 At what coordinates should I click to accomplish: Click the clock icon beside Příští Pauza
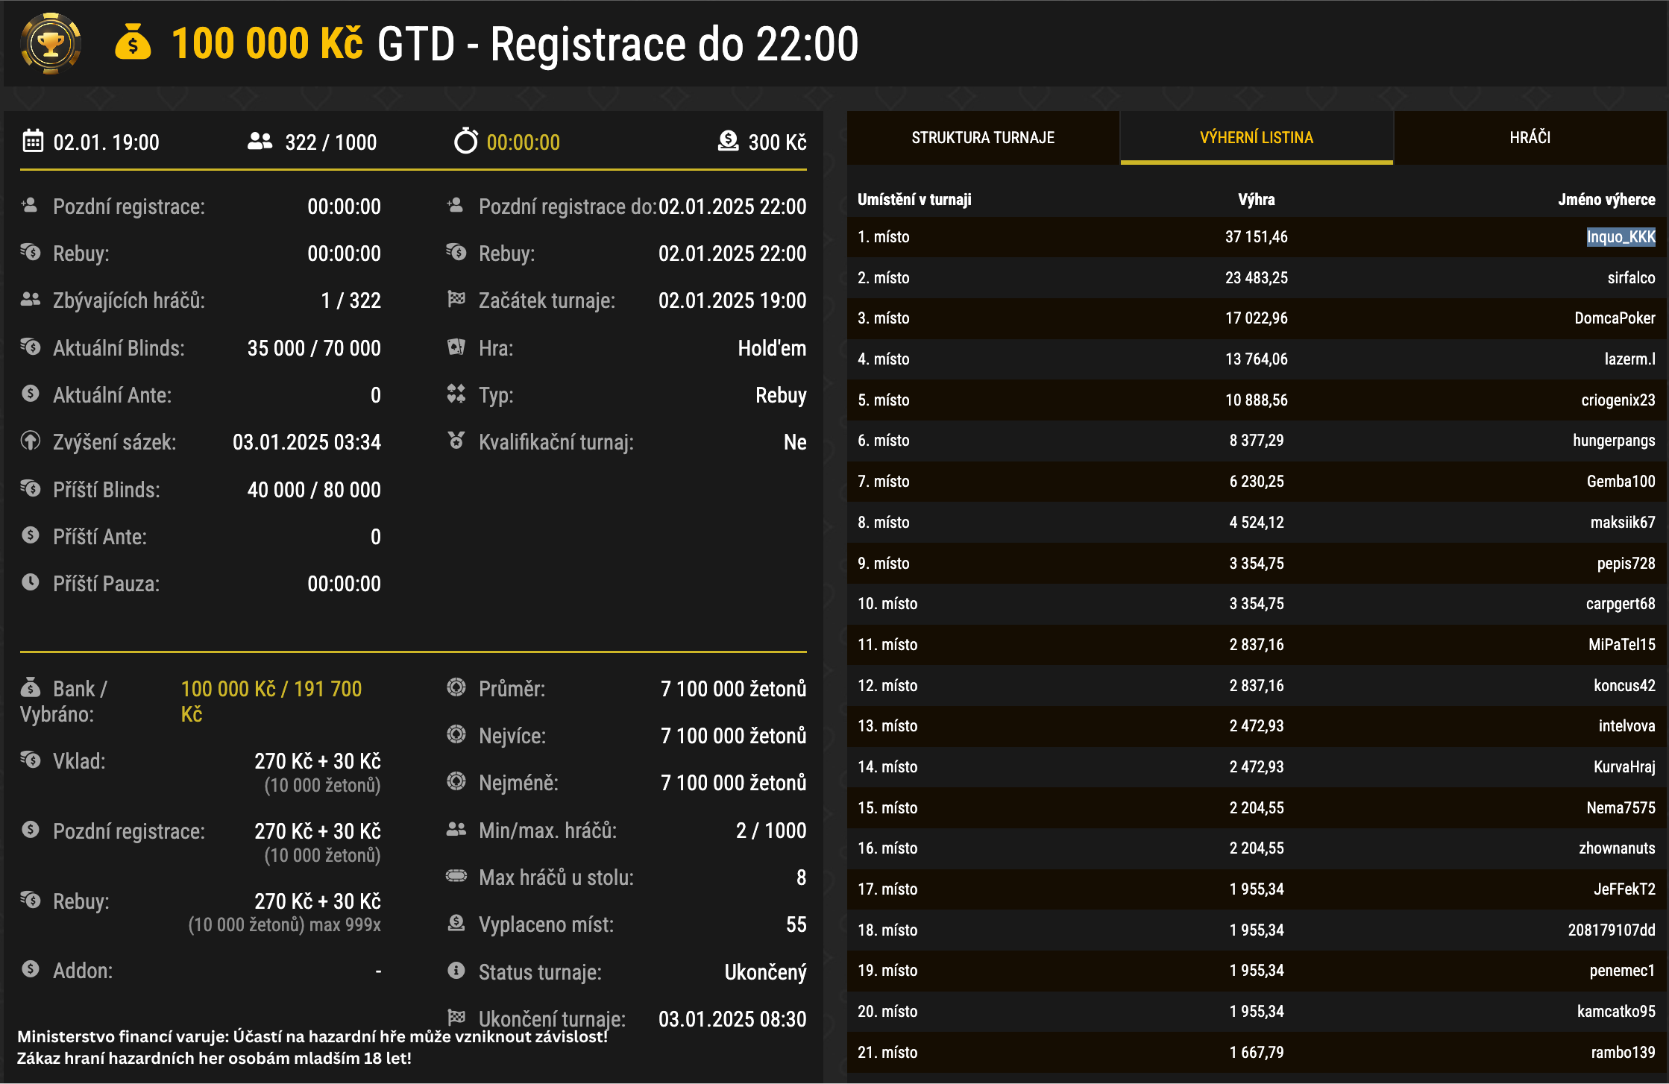click(x=30, y=584)
